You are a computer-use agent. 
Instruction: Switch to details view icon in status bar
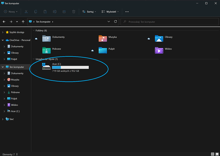click(x=213, y=154)
